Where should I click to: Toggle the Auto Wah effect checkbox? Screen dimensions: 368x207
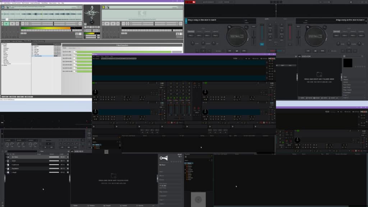[x=32, y=54]
